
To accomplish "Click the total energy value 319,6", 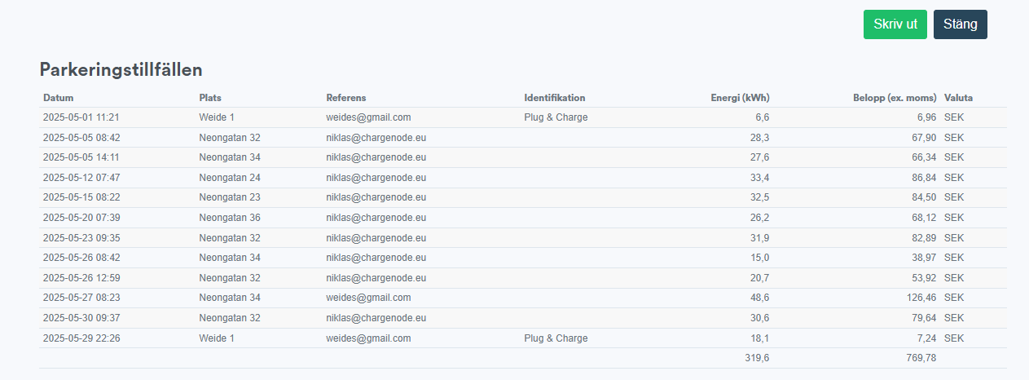I will coord(757,358).
